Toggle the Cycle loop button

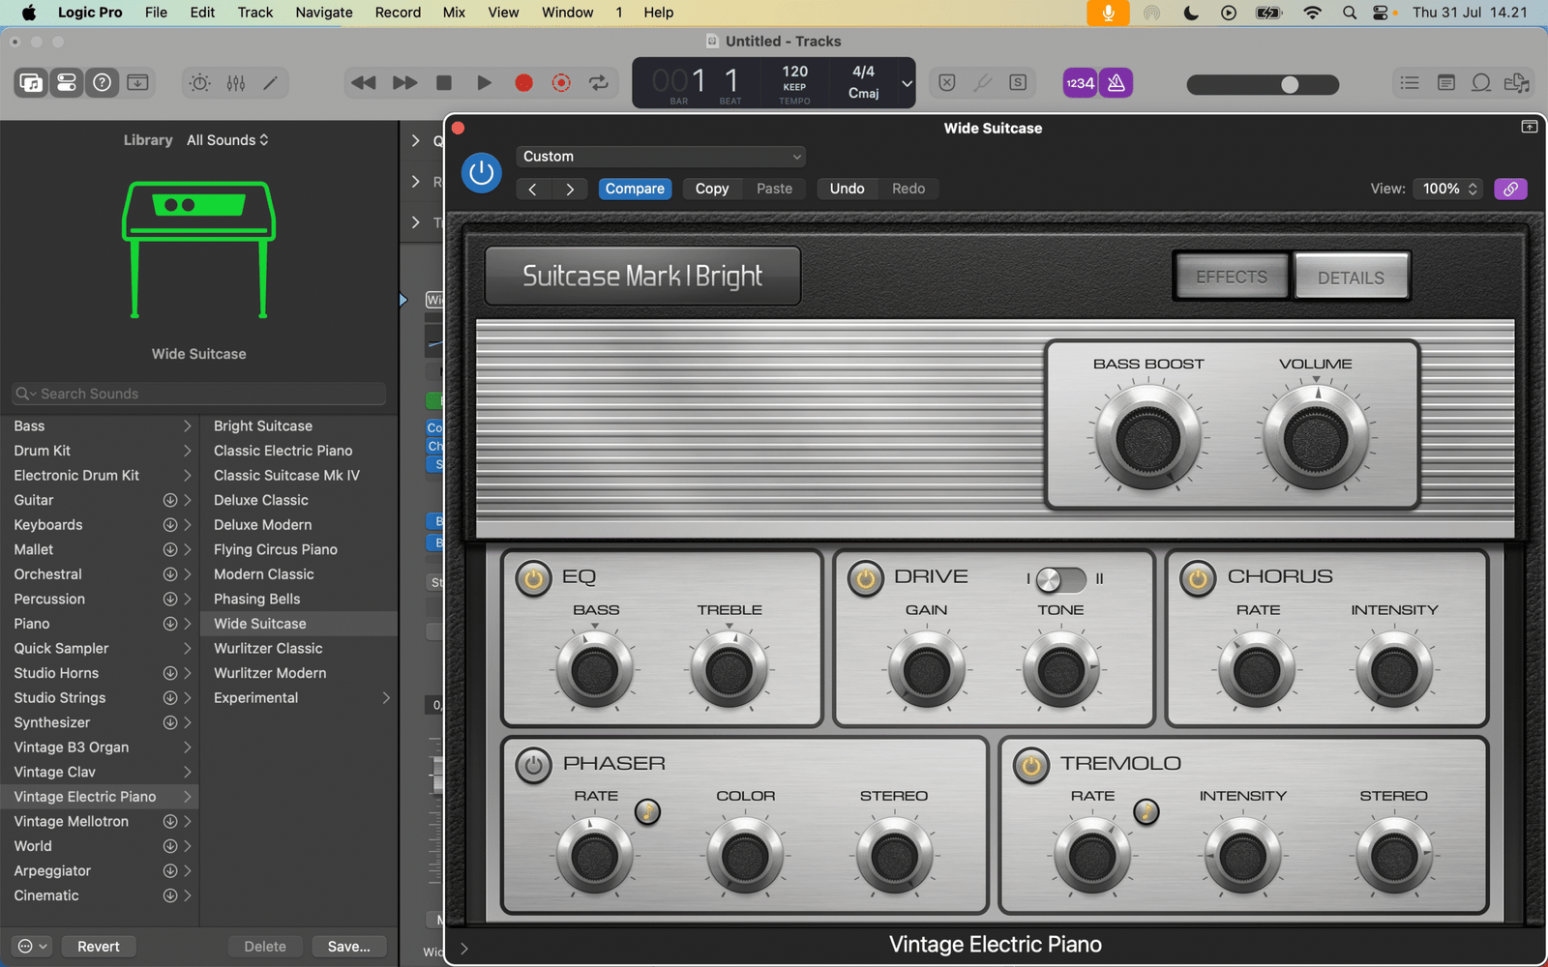[x=599, y=83]
